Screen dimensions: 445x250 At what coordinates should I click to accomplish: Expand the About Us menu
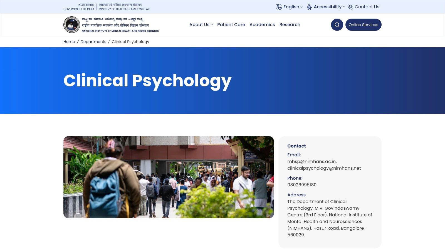click(x=201, y=25)
